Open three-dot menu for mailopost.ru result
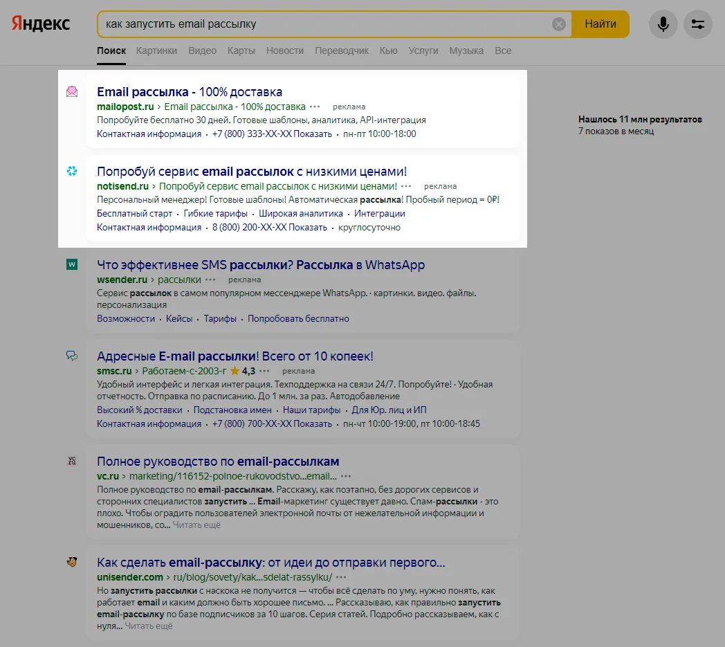The height and width of the screenshot is (647, 725). click(315, 107)
